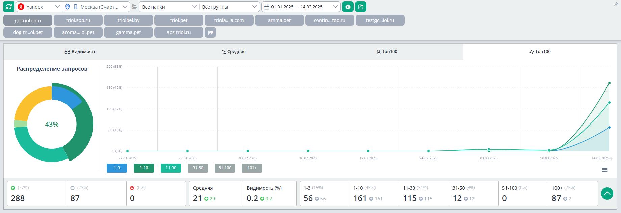Image resolution: width=621 pixels, height=213 pixels.
Task: Click the Распределение запросов heading
Action: pos(52,69)
